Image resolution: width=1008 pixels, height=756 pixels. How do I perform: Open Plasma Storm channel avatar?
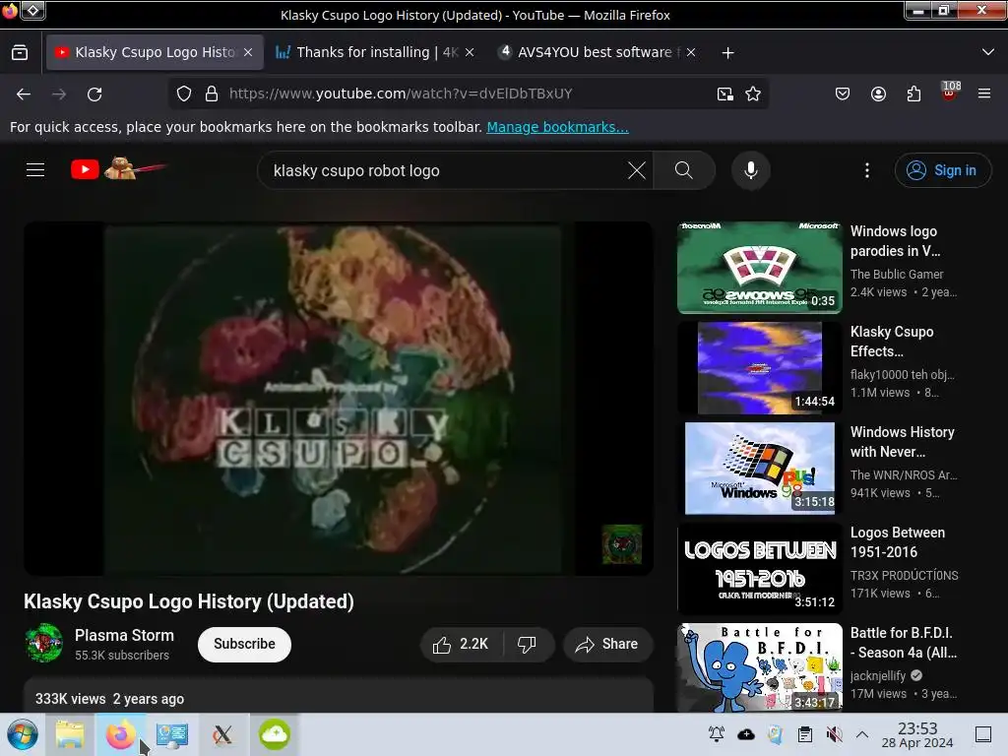pos(43,643)
